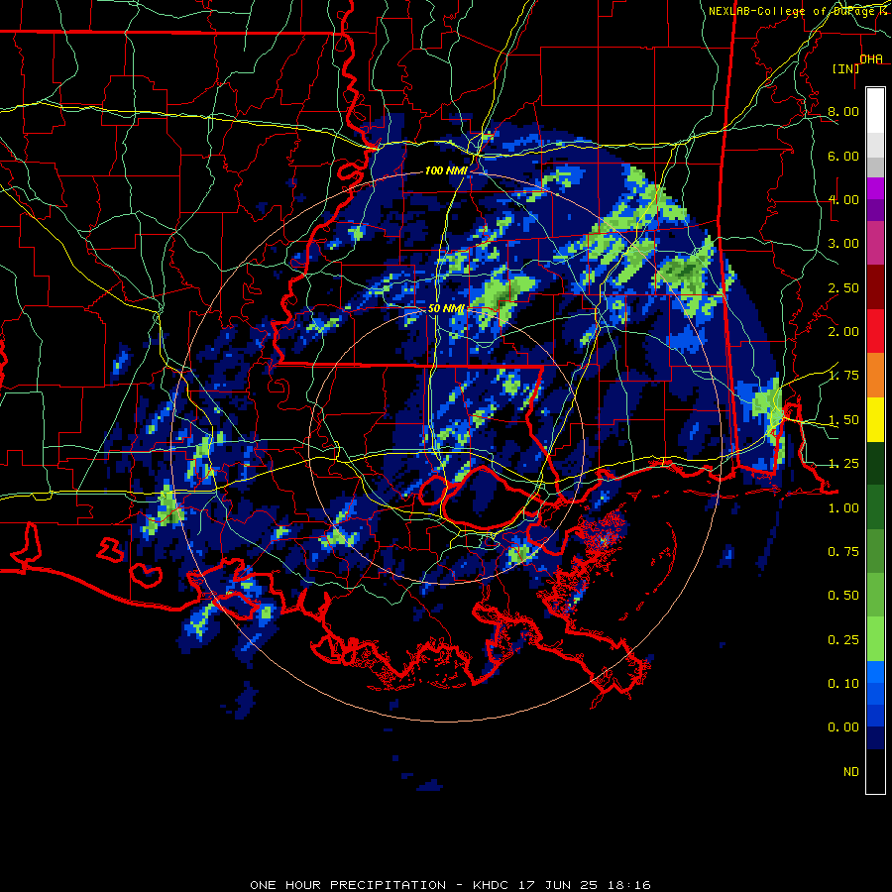
Task: Select the magenta swatch in the legend
Action: click(875, 188)
